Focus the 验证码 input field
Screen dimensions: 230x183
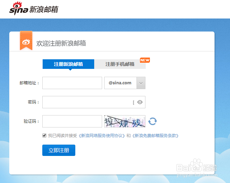click(x=72, y=121)
